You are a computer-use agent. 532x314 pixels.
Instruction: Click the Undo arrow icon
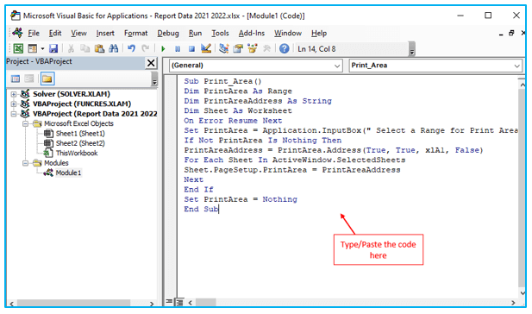[131, 49]
